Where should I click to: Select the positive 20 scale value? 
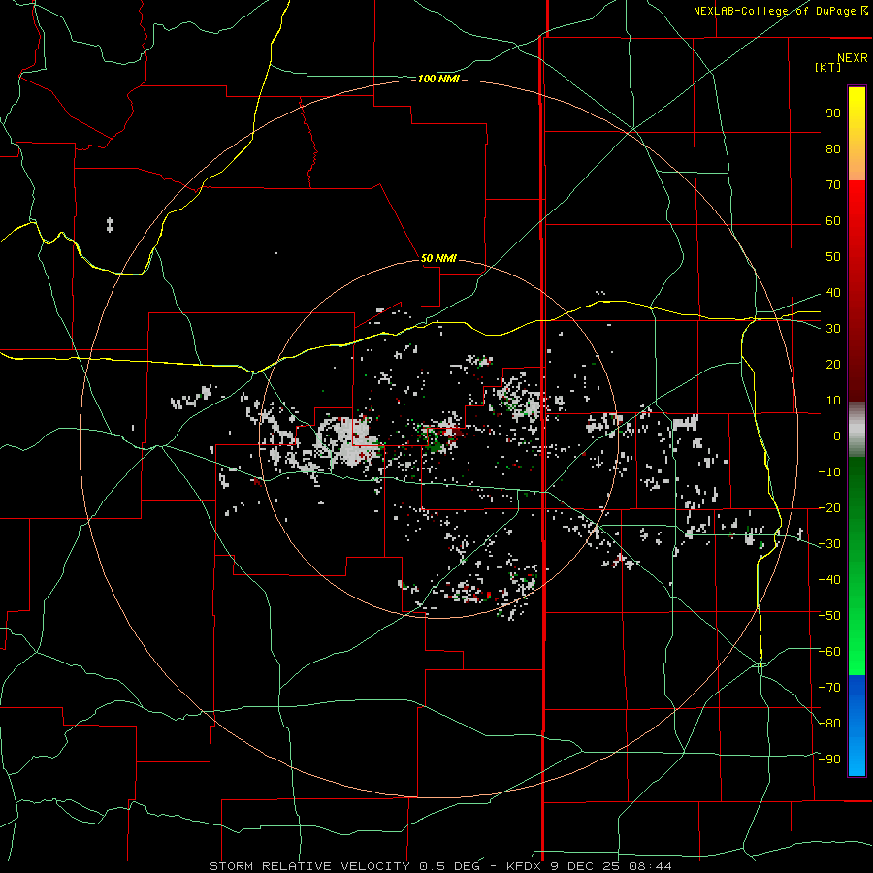tap(833, 365)
